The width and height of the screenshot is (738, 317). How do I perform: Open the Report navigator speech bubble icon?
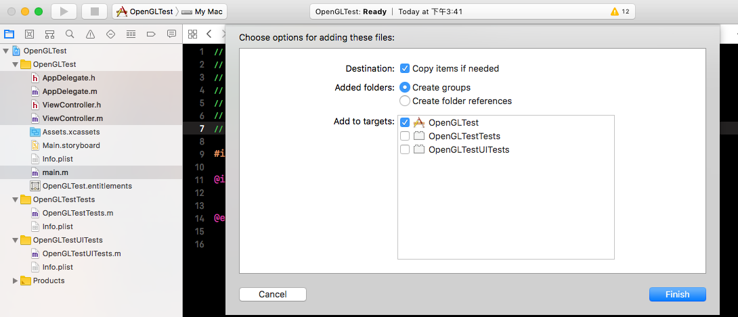click(172, 34)
